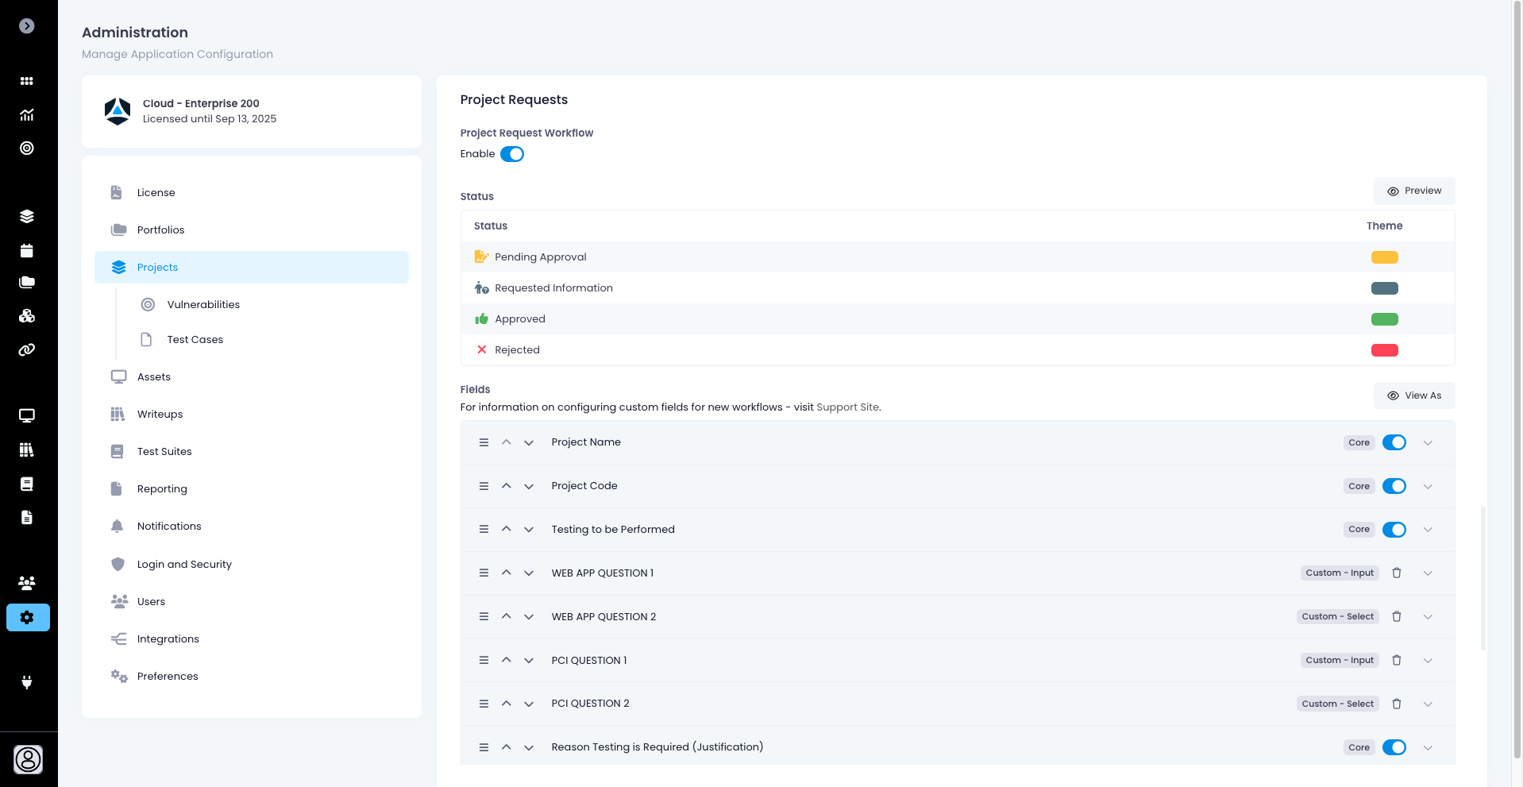Click drag handle icon for Project Name

484,442
